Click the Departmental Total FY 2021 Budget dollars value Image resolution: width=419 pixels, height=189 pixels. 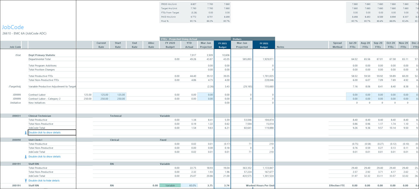click(x=264, y=59)
